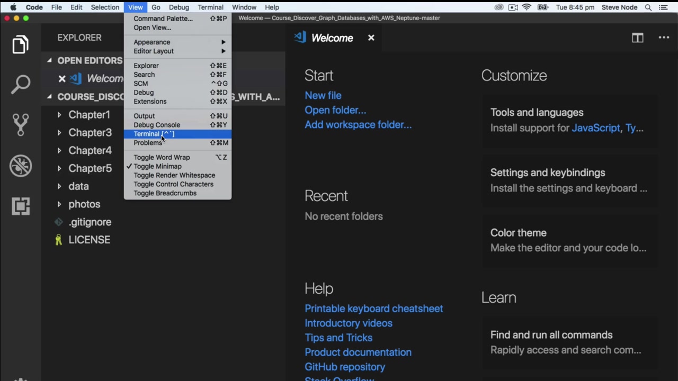Open the Product documentation link
The image size is (678, 381).
(358, 352)
